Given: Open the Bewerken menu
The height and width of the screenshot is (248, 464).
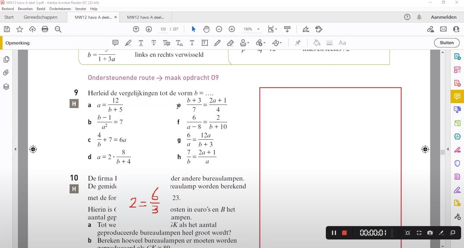Looking at the screenshot, I should point(25,9).
